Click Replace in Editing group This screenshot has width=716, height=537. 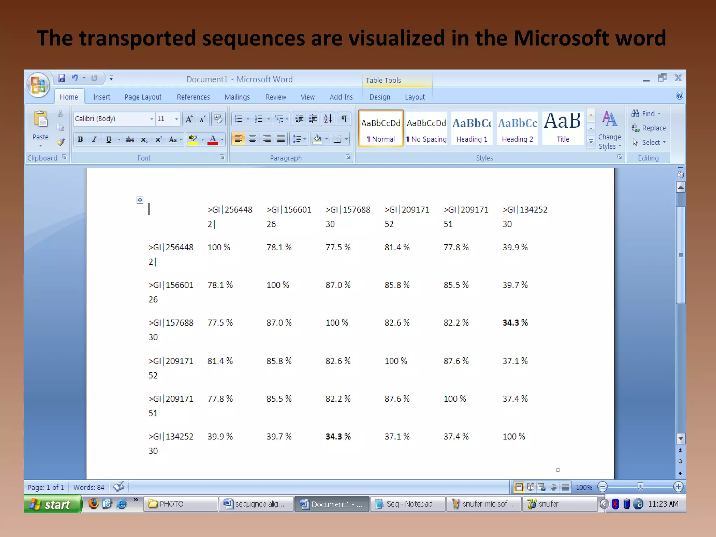(649, 128)
